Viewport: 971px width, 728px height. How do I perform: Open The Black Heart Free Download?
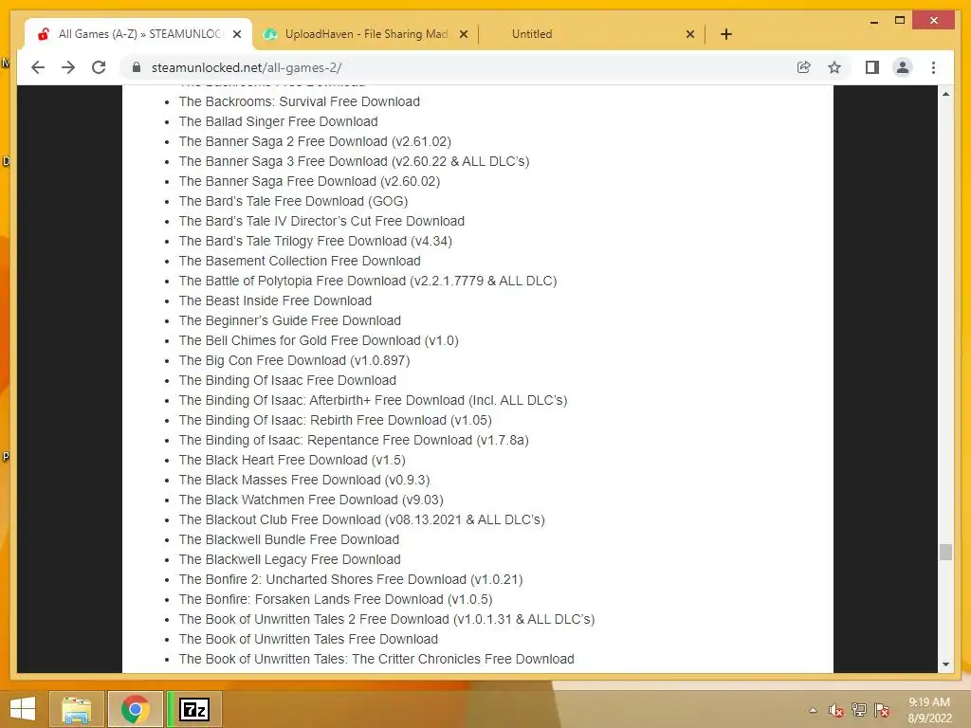coord(292,460)
